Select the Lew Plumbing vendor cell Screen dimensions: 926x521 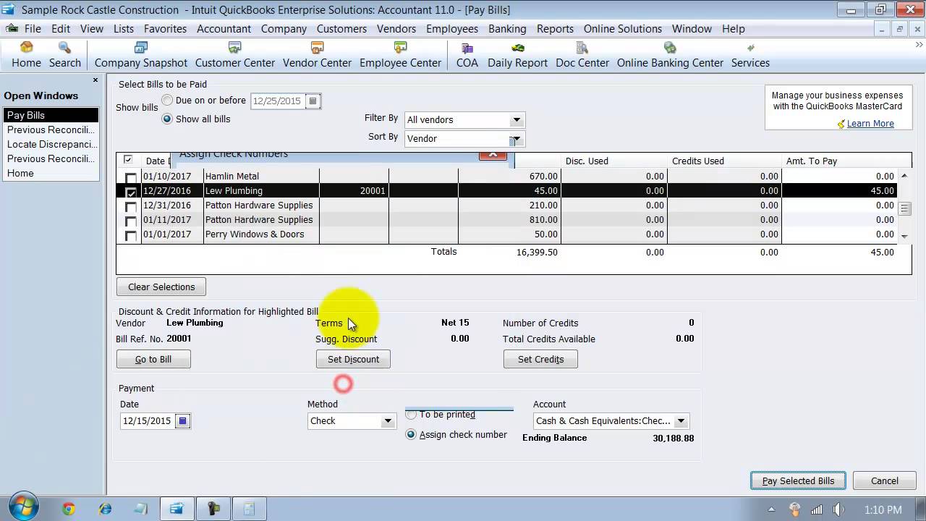pos(261,191)
